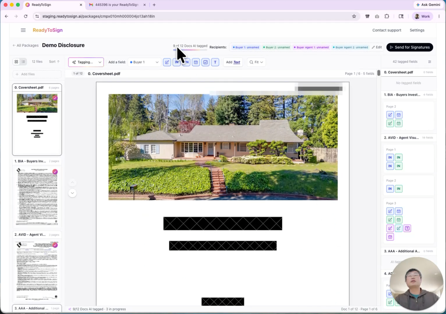Select 3. AAA - Additional A... section header
This screenshot has width=446, height=314.
click(408, 251)
